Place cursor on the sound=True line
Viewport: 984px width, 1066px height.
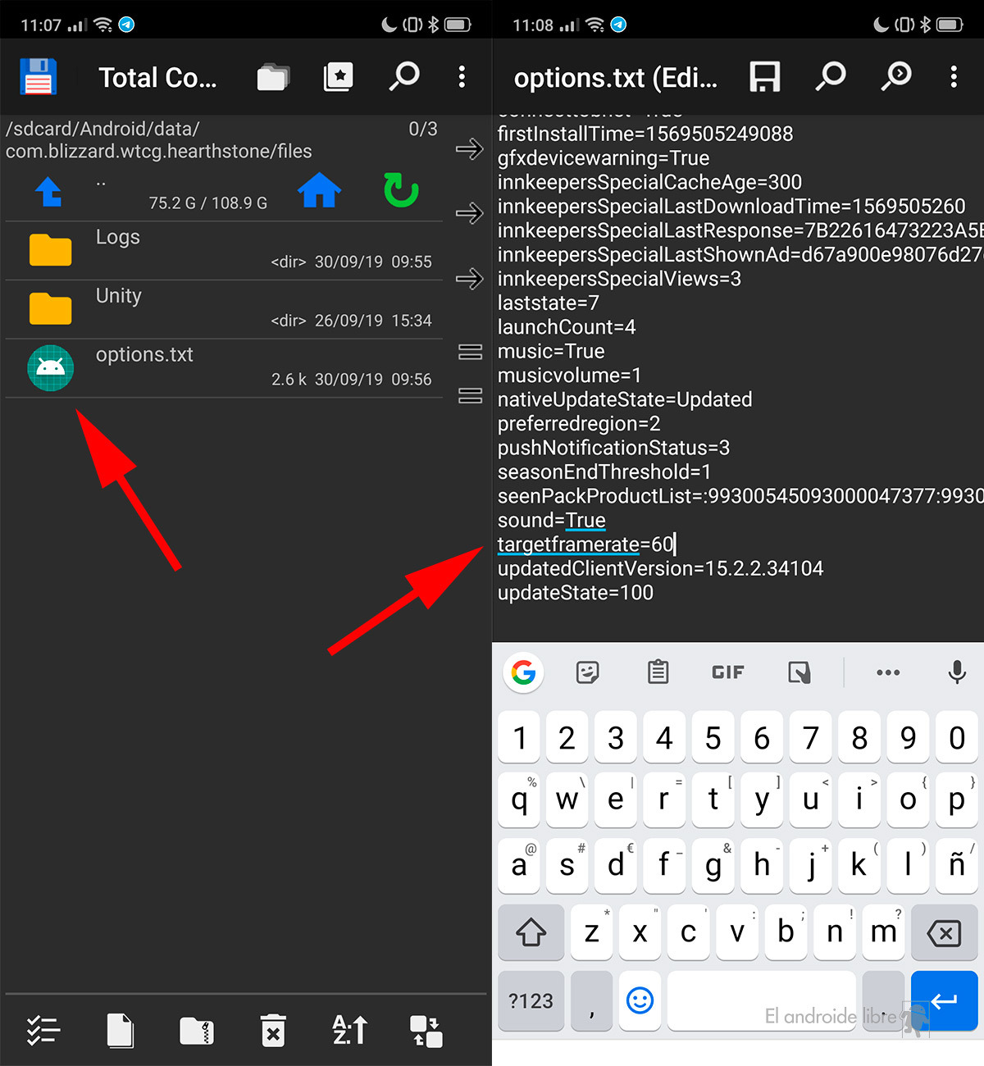pyautogui.click(x=552, y=521)
